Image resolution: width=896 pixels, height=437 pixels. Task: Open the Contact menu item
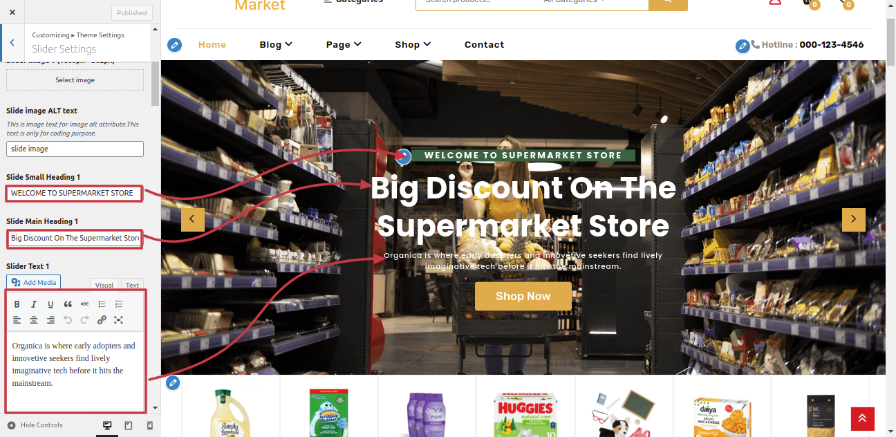click(484, 45)
